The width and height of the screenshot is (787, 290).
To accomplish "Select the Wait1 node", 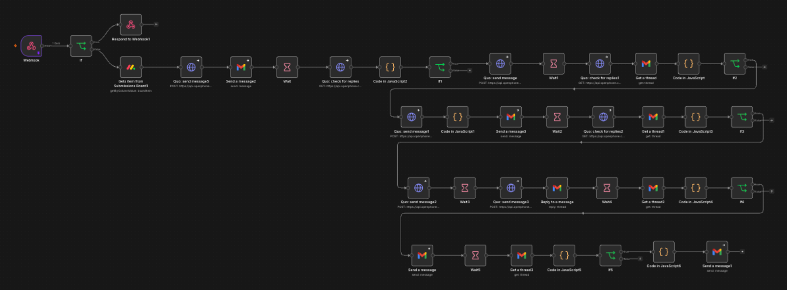I will pos(554,64).
